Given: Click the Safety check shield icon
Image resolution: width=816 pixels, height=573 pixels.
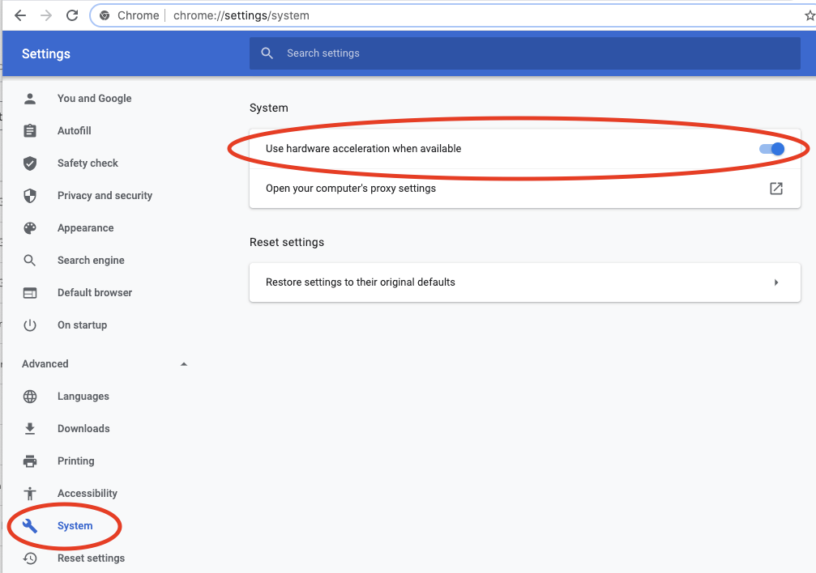Looking at the screenshot, I should tap(30, 163).
